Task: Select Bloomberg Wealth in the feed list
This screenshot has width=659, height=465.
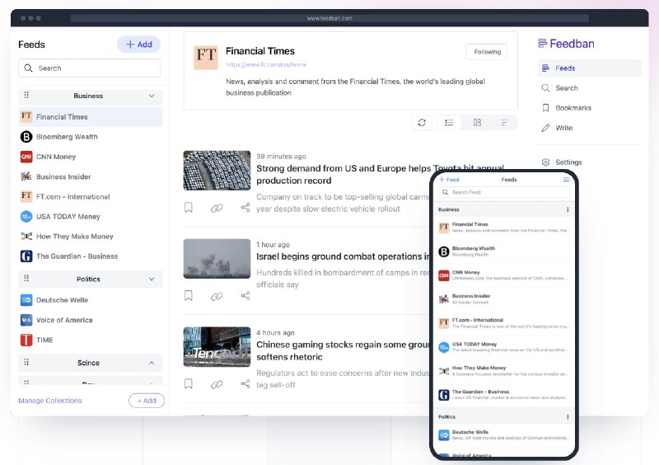Action: click(67, 137)
